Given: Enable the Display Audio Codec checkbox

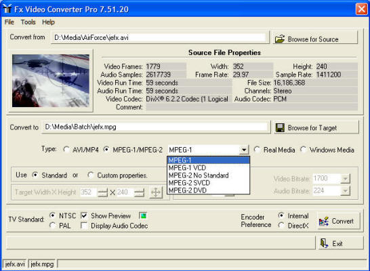Looking at the screenshot, I should 84,226.
